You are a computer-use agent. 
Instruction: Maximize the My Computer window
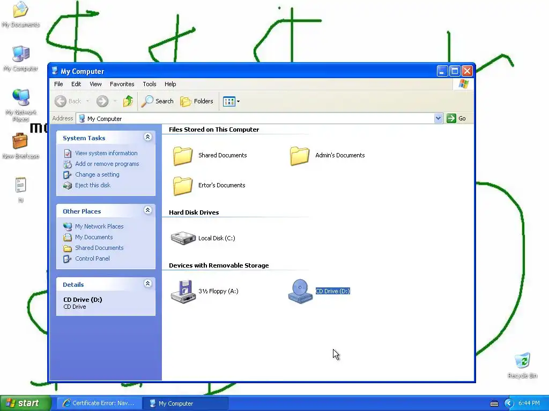coord(455,71)
